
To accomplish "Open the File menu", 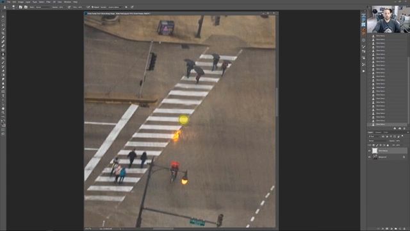I will pos(8,2).
